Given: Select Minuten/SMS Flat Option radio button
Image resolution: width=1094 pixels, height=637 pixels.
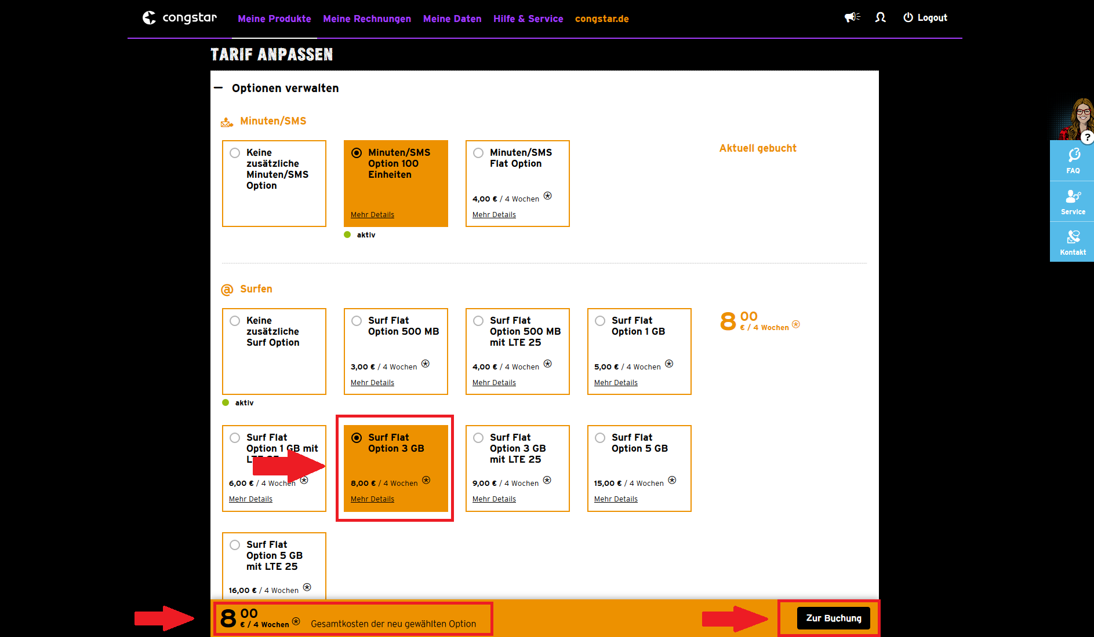Looking at the screenshot, I should pos(478,153).
